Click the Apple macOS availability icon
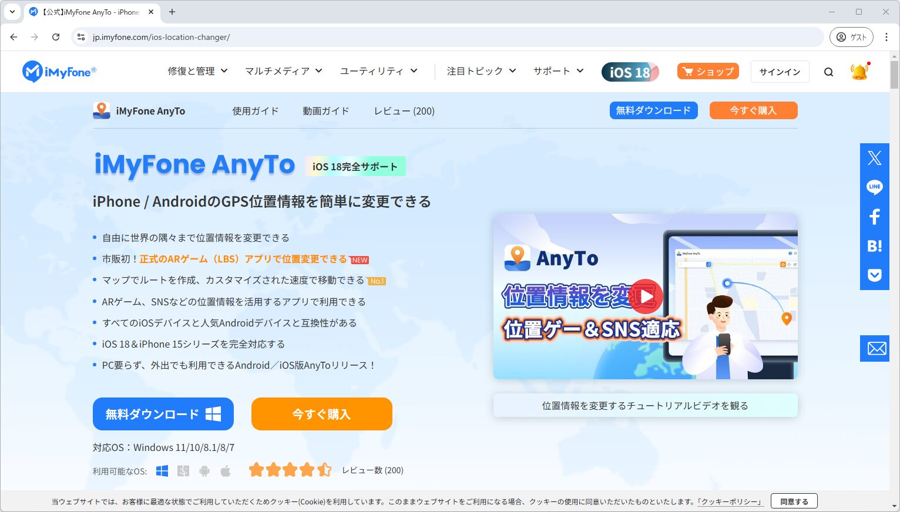 [x=226, y=470]
